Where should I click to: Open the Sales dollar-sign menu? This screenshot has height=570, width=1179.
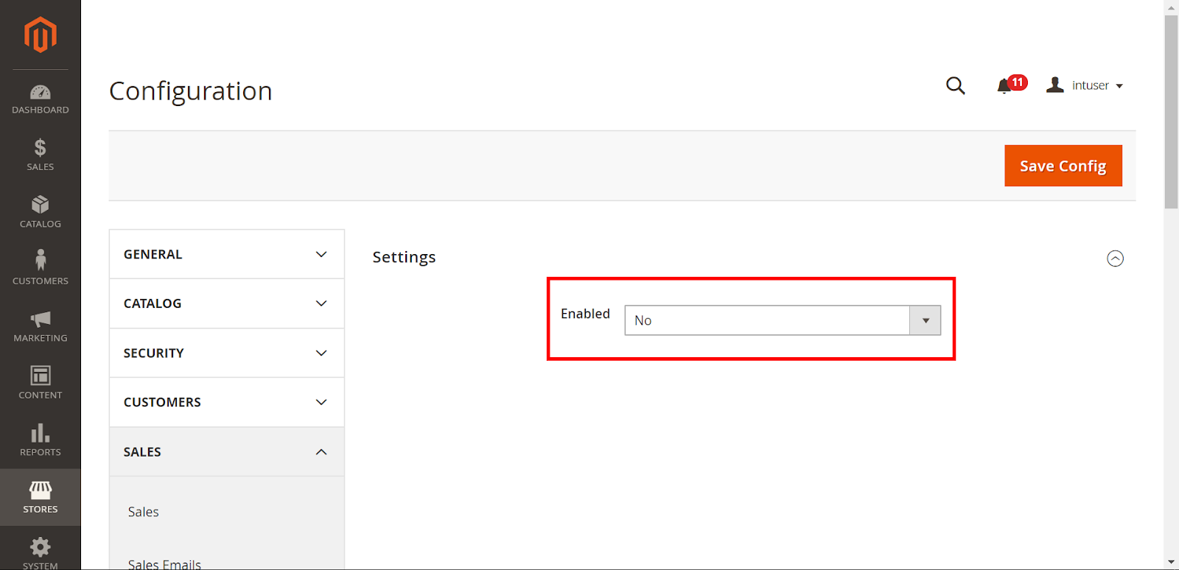coord(41,155)
